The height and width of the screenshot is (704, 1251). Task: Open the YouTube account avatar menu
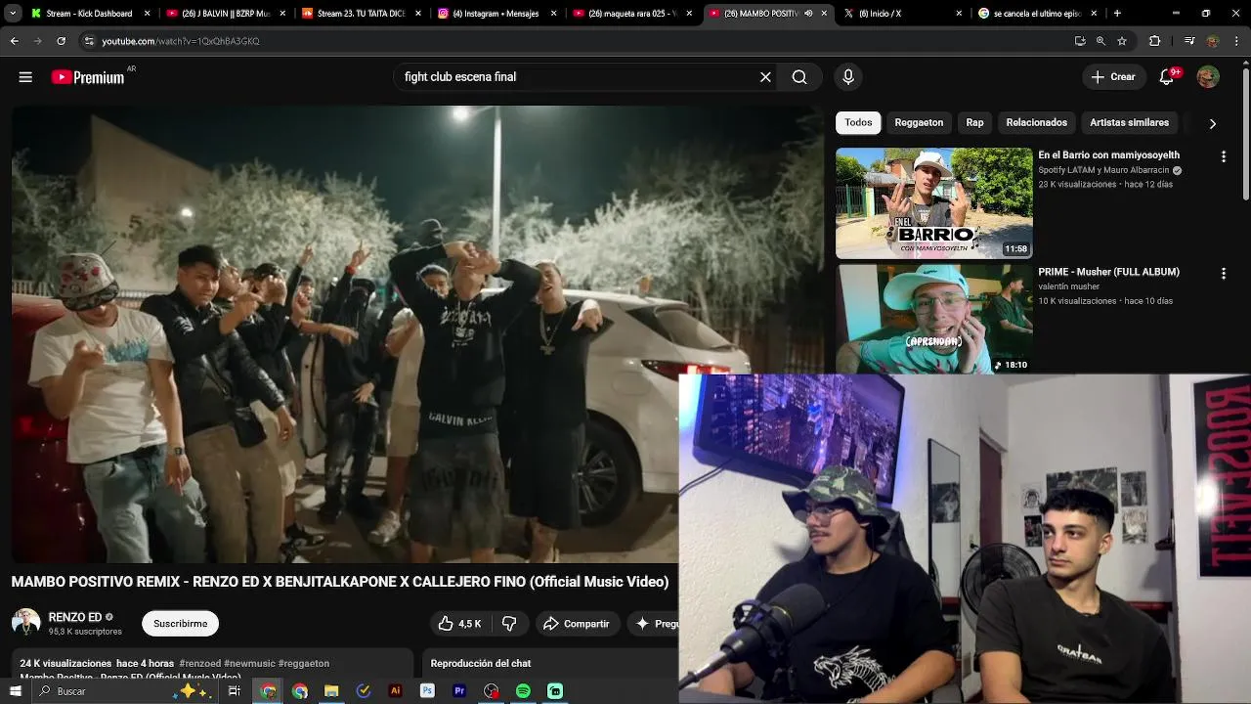click(x=1208, y=77)
